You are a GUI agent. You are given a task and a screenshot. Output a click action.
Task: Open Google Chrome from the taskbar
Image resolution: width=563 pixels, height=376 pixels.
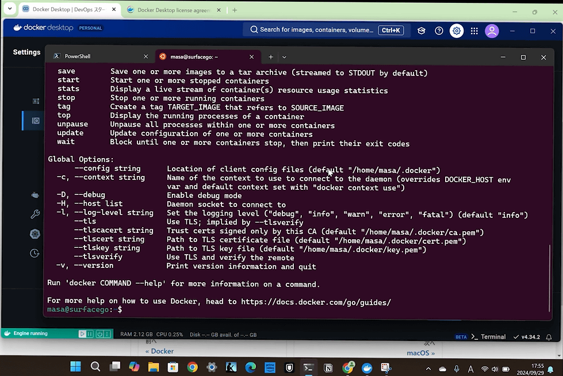pos(193,367)
